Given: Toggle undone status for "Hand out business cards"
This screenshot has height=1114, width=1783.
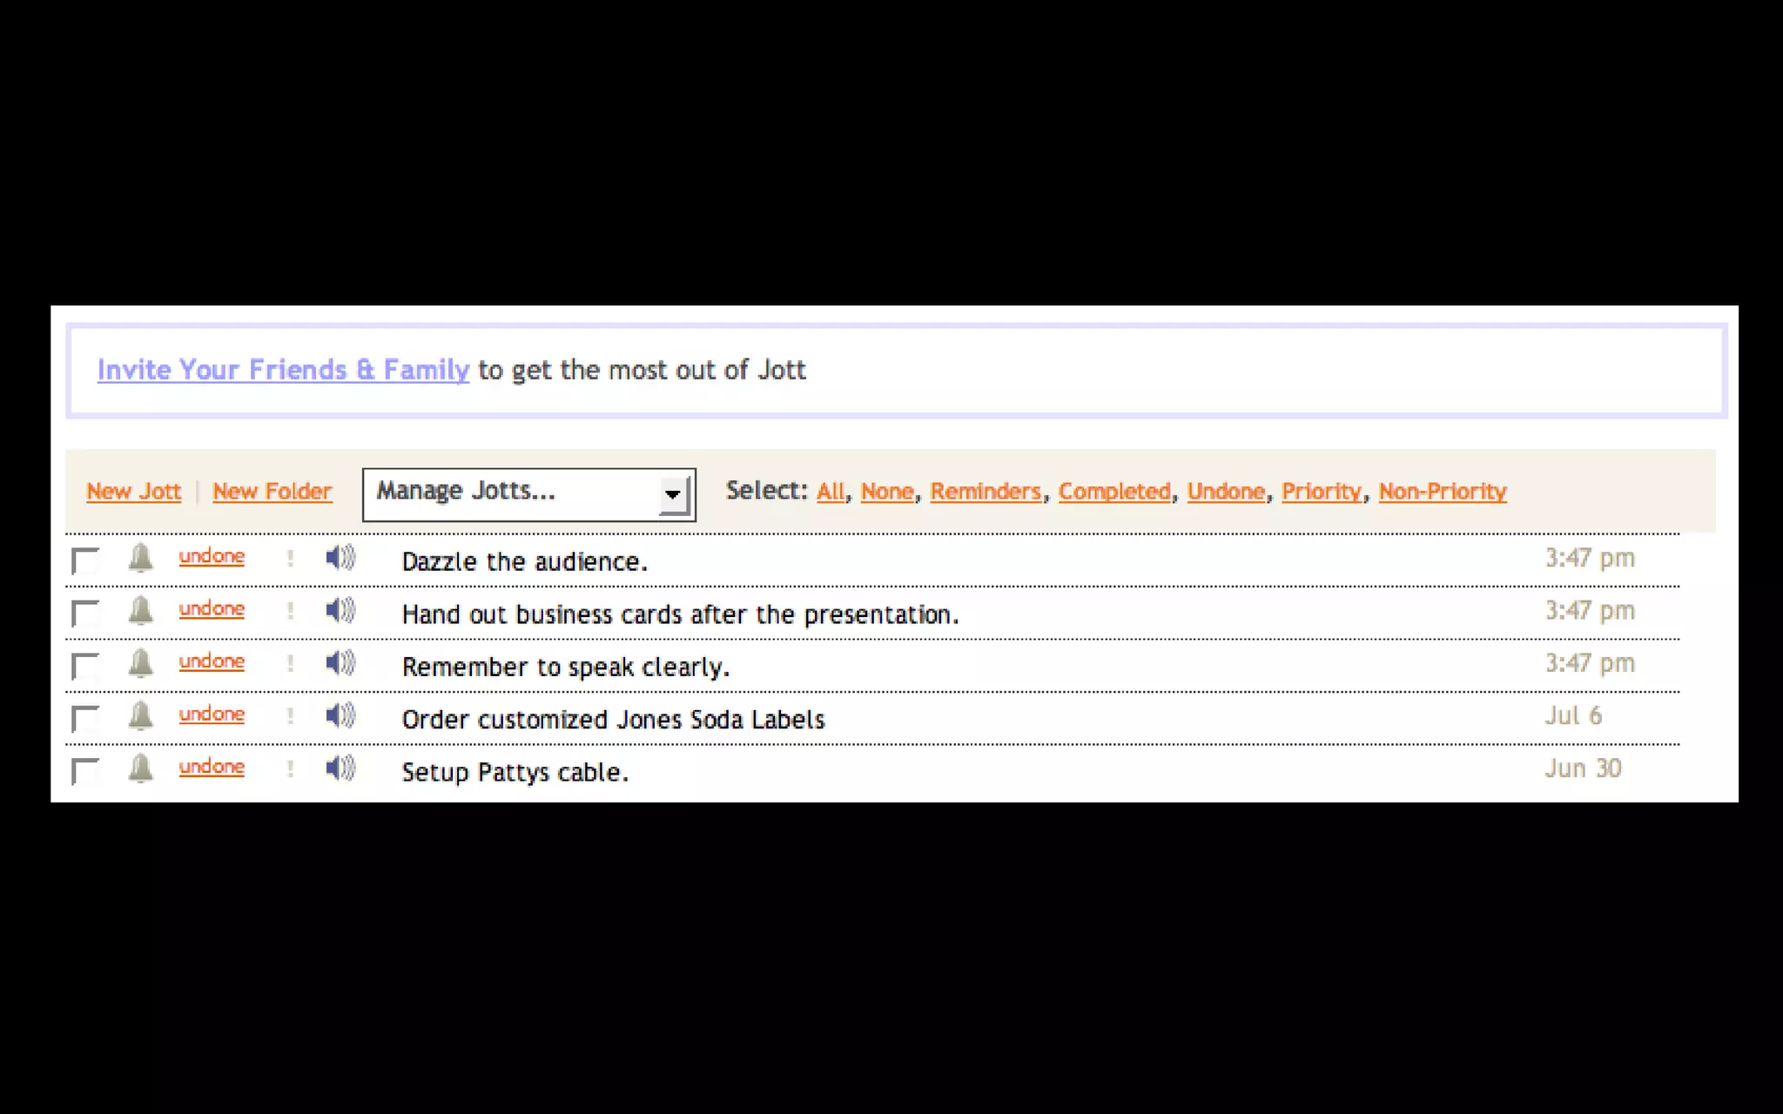Looking at the screenshot, I should tap(212, 609).
